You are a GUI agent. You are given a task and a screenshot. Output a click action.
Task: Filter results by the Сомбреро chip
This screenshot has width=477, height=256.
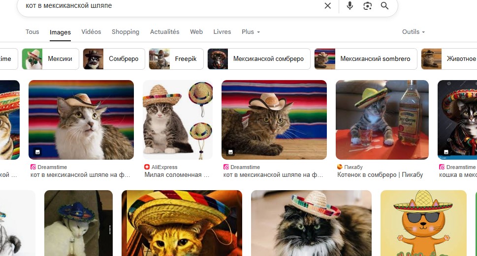coord(114,59)
